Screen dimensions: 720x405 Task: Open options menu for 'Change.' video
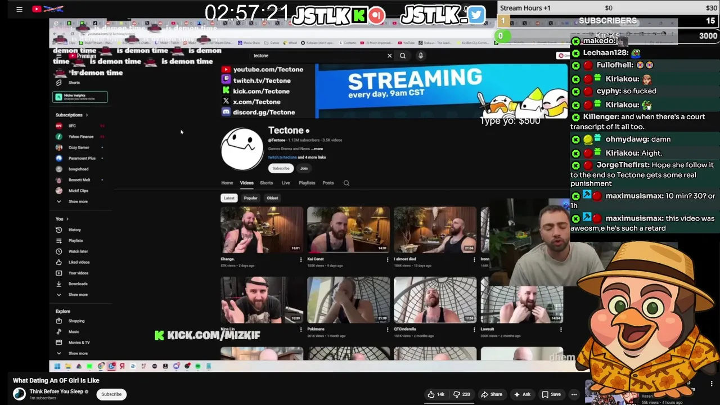[300, 260]
